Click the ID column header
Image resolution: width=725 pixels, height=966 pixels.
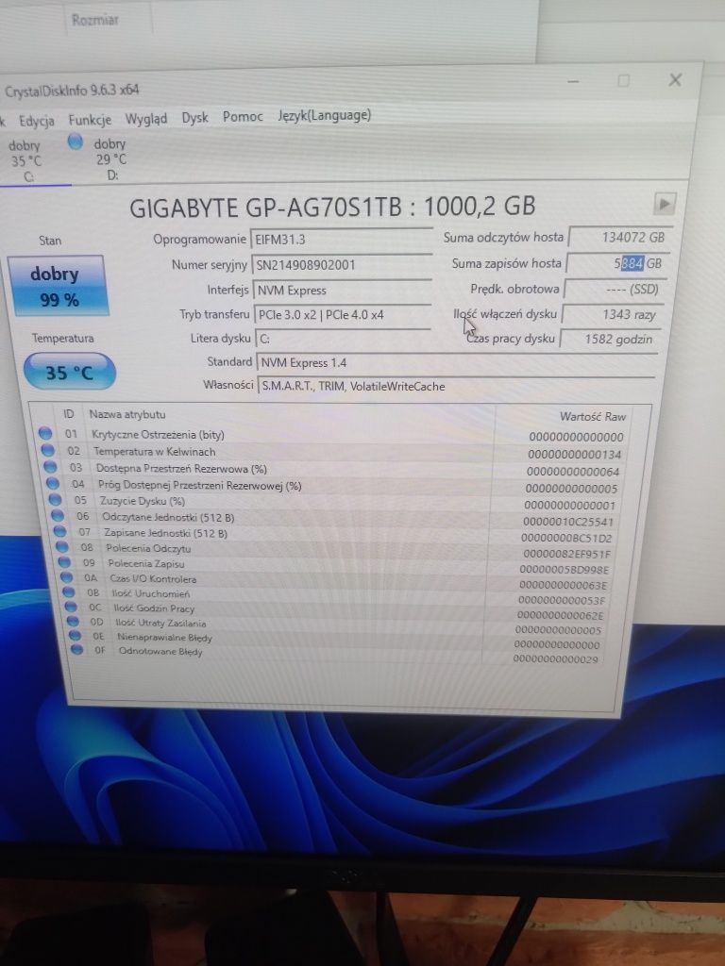(x=68, y=414)
